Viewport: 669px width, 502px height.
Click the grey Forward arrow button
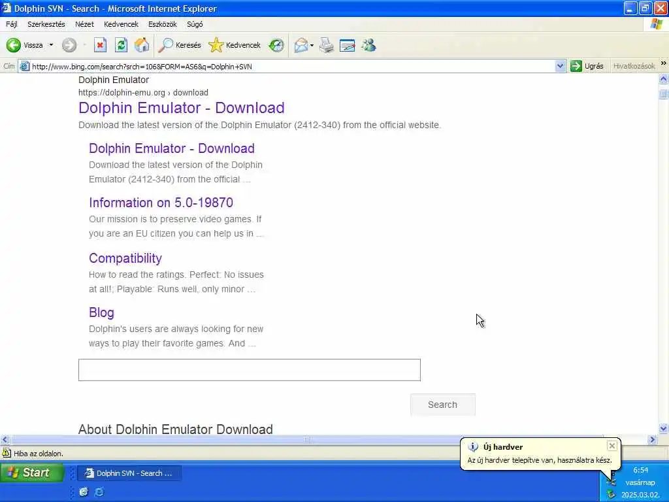pyautogui.click(x=69, y=45)
